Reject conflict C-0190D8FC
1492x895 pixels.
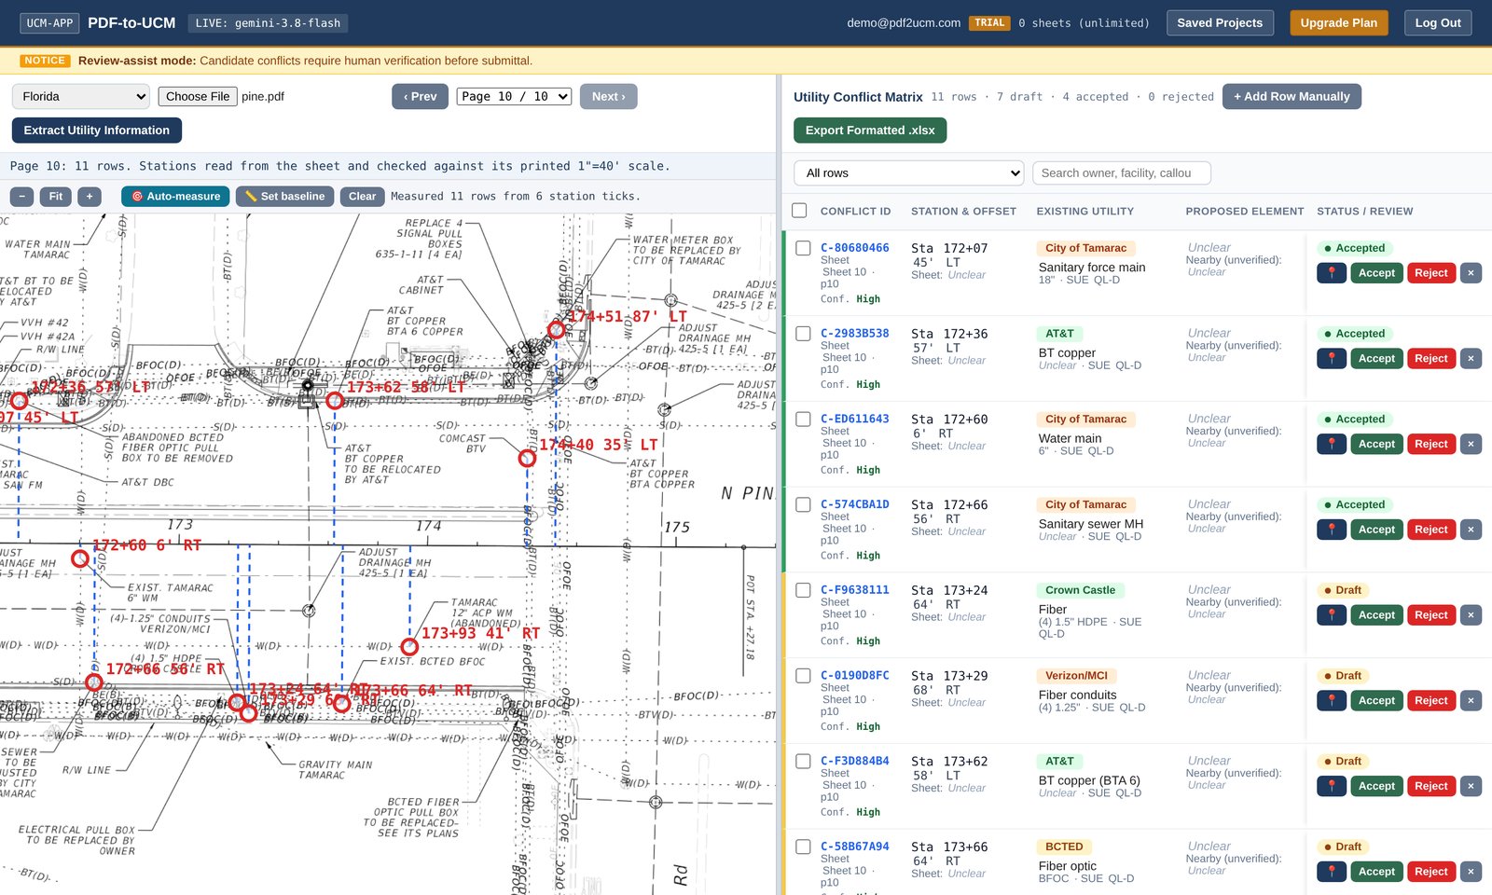click(x=1431, y=701)
